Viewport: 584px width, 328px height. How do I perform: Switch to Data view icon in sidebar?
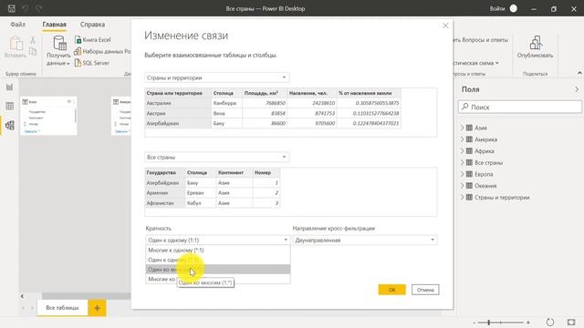[x=10, y=106]
